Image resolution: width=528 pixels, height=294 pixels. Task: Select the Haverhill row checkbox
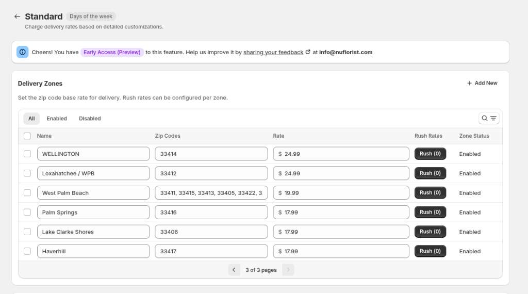[27, 251]
